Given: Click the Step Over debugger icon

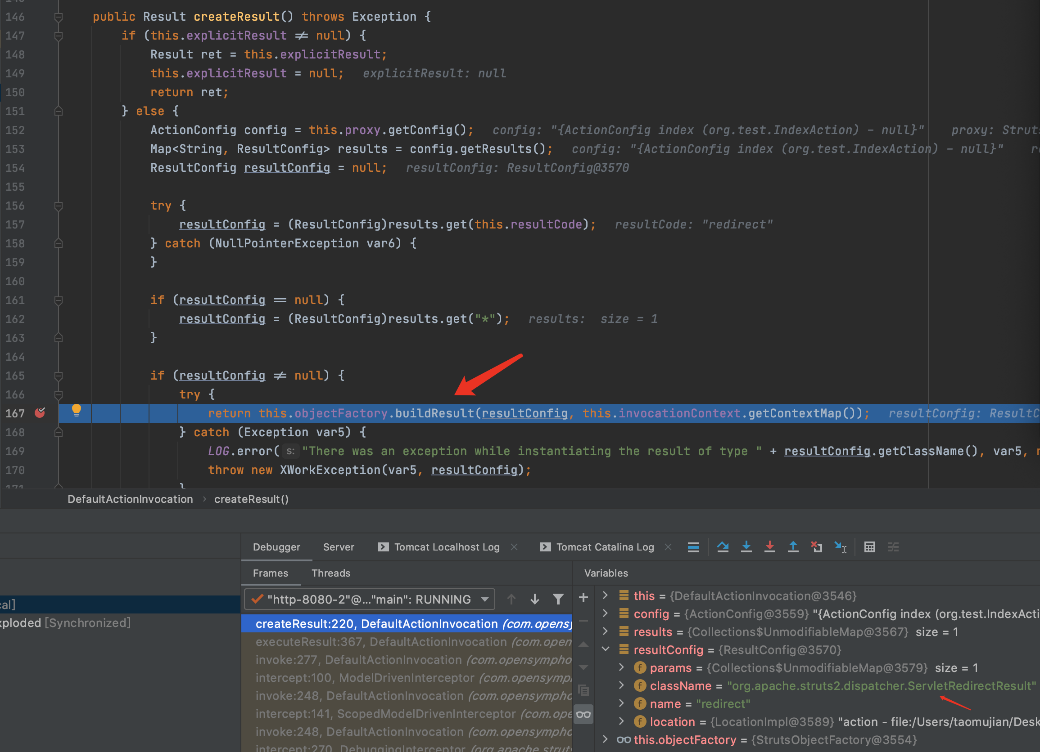Looking at the screenshot, I should [723, 547].
